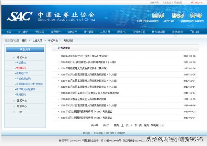Open 2019年11月30日至12月1日证券业从业人员资格考试报名
Screen dimensions: 207x146
90,93
